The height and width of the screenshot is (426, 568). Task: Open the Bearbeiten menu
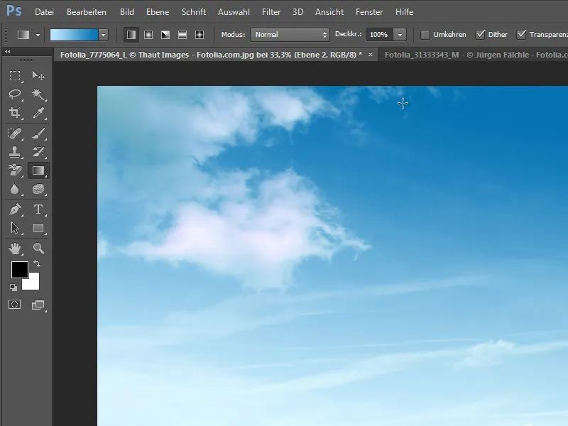click(87, 12)
